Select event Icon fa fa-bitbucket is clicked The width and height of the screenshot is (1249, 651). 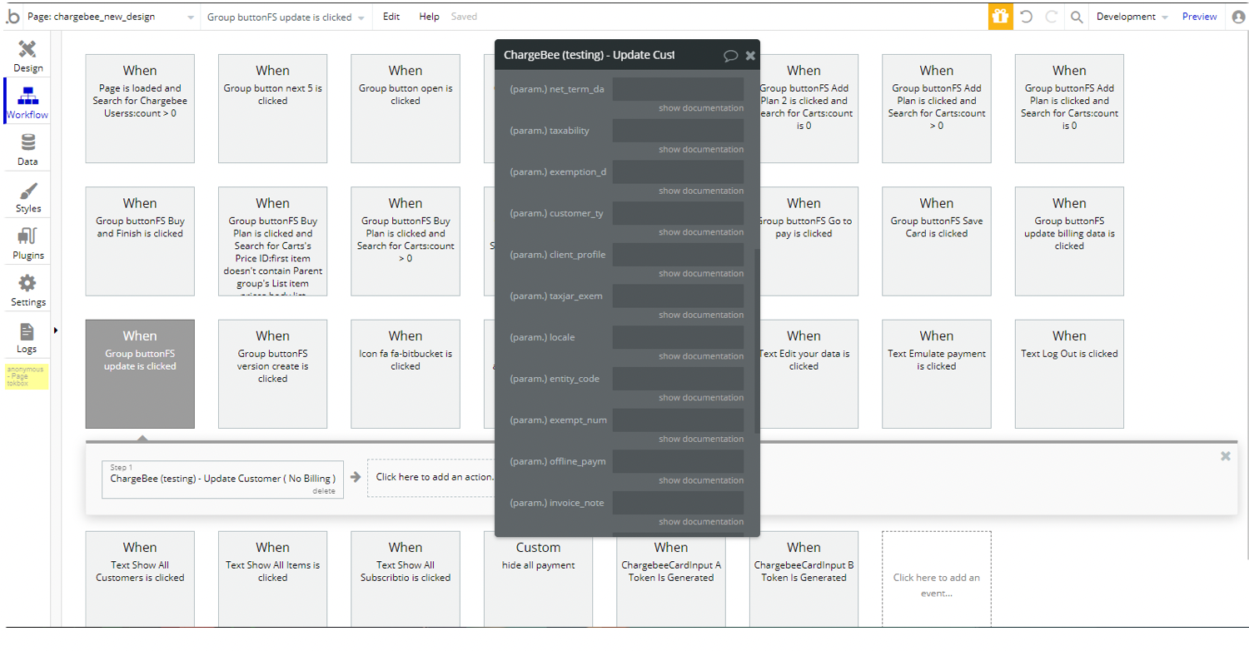click(405, 374)
